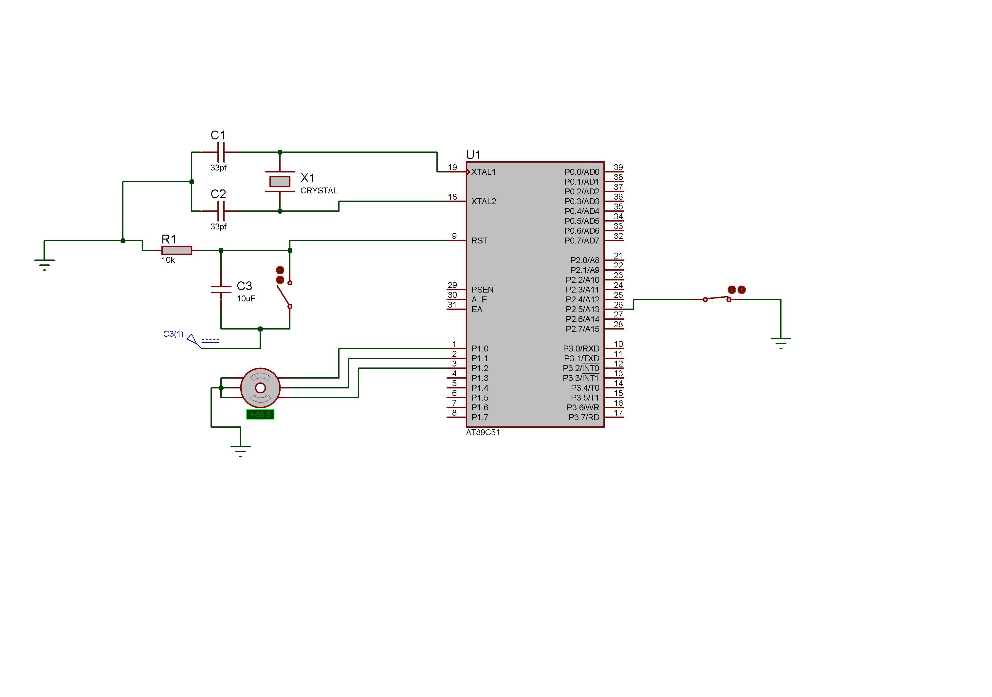Viewport: 992px width, 697px height.
Task: Click the ALE pin label
Action: tap(479, 299)
